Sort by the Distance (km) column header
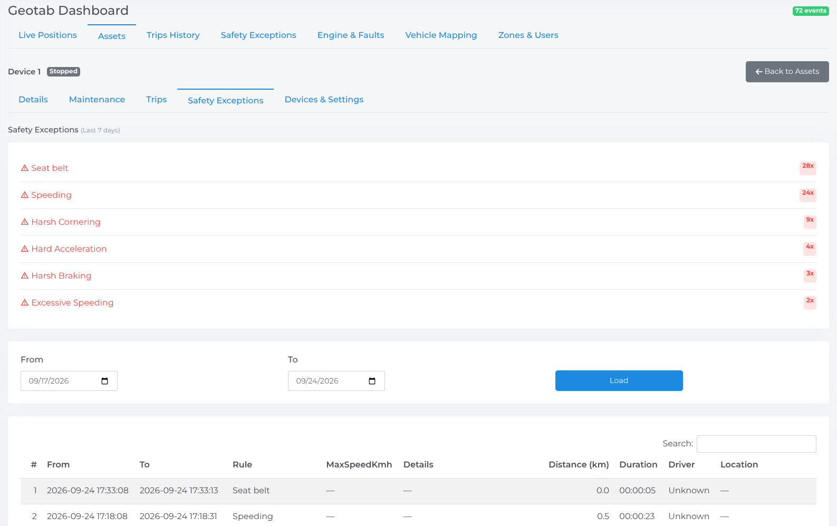This screenshot has height=526, width=837. point(579,464)
